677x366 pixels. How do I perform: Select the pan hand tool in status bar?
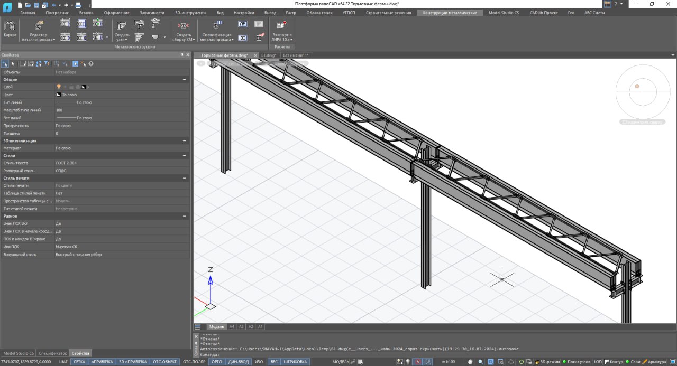470,362
